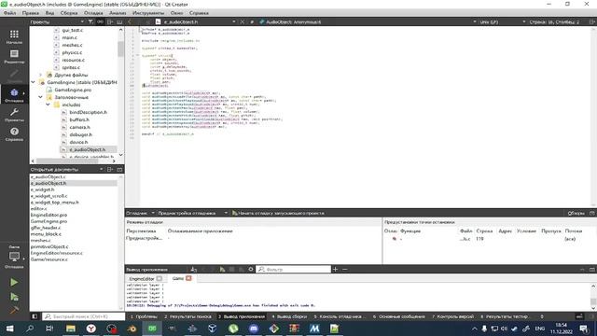
Task: Click the minus zoom-out icon in output toolbar
Action: point(345,269)
